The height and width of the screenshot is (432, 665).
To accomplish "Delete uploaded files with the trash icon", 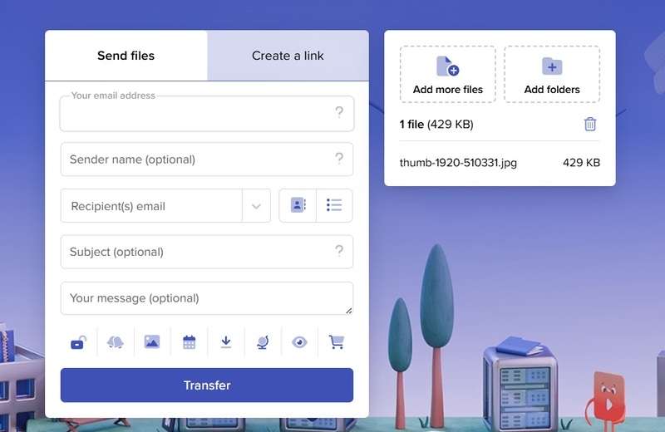I will (590, 124).
